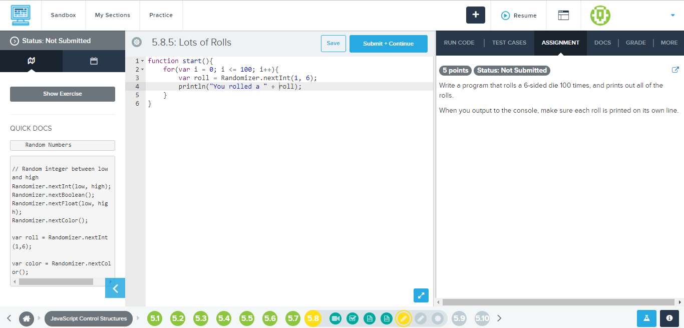Image resolution: width=684 pixels, height=328 pixels.
Task: Click the CodeHS computer logo
Action: click(21, 16)
